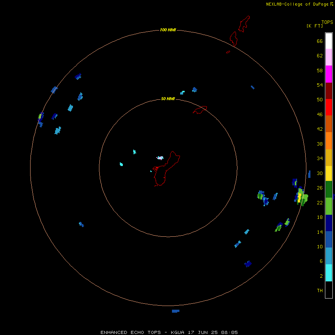Click the "KGUA" station identifier
Viewport: 335px width, 335px height.
click(177, 332)
